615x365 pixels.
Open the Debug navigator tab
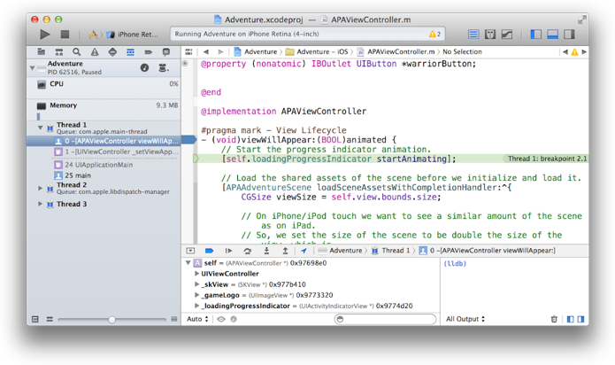coord(130,51)
